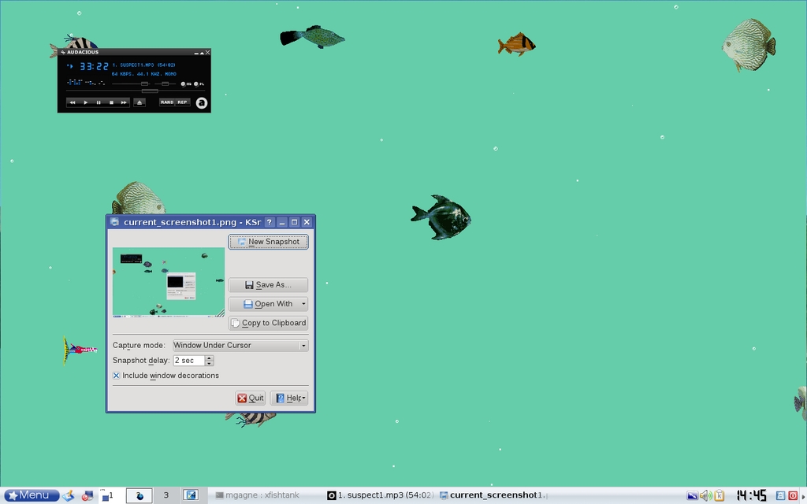Viewport: 807px width, 504px height.
Task: Click the play button in Audacious
Action: [x=85, y=102]
